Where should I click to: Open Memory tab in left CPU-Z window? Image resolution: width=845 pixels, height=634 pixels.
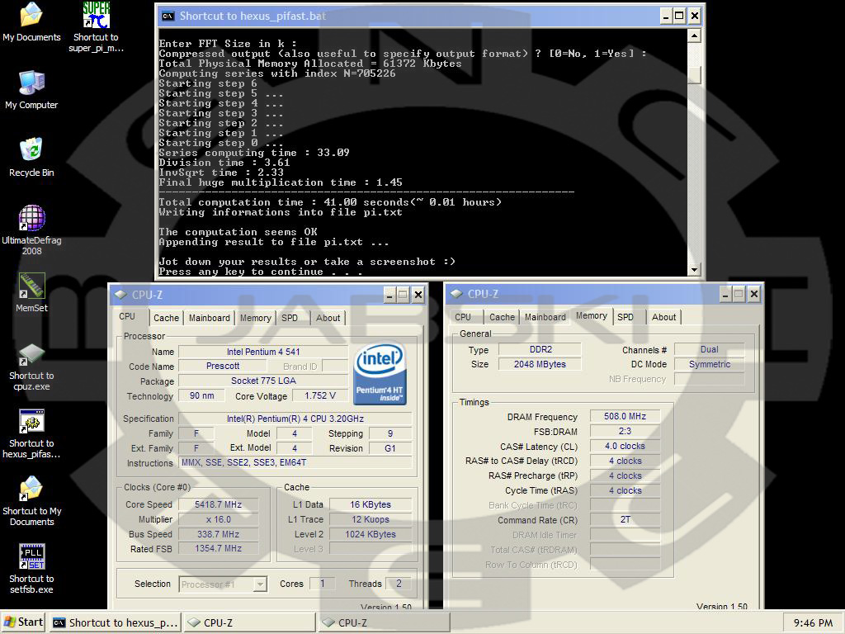pos(256,318)
